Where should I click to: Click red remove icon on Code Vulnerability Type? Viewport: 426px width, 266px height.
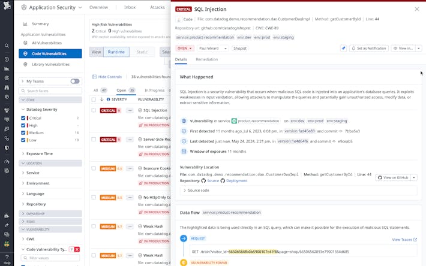[x=77, y=249]
